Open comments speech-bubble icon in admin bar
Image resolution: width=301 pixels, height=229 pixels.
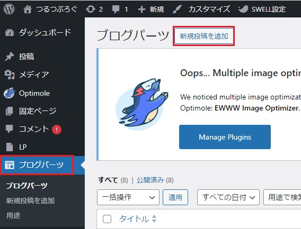(116, 9)
